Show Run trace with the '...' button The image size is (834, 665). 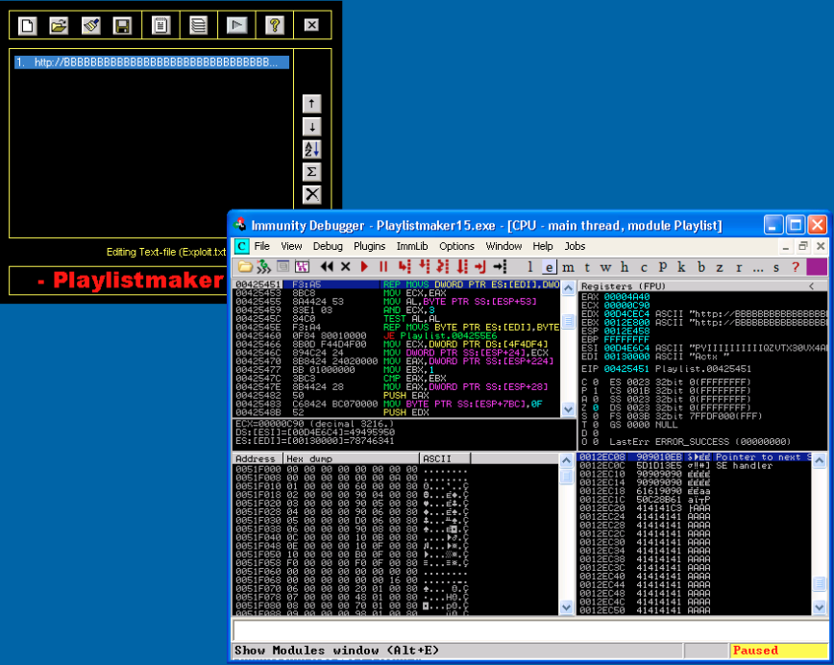tap(758, 267)
